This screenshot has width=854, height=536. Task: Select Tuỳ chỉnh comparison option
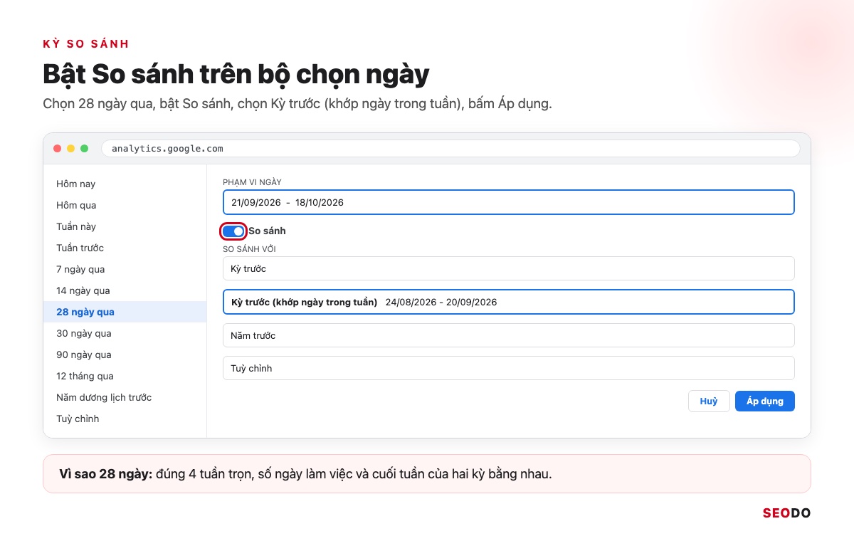(508, 368)
